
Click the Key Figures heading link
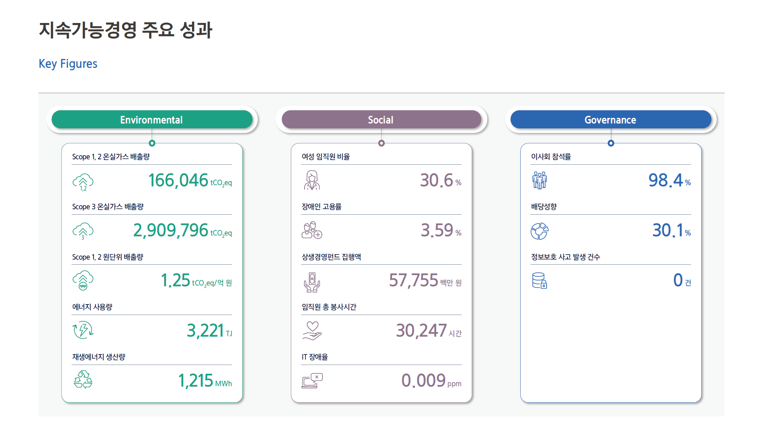[x=68, y=64]
